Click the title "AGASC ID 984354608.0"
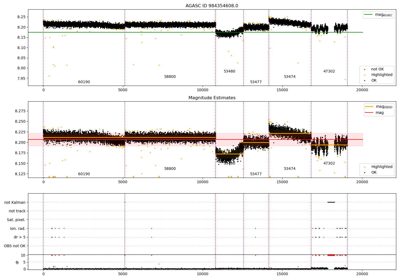This screenshot has width=400, height=280. [x=212, y=6]
